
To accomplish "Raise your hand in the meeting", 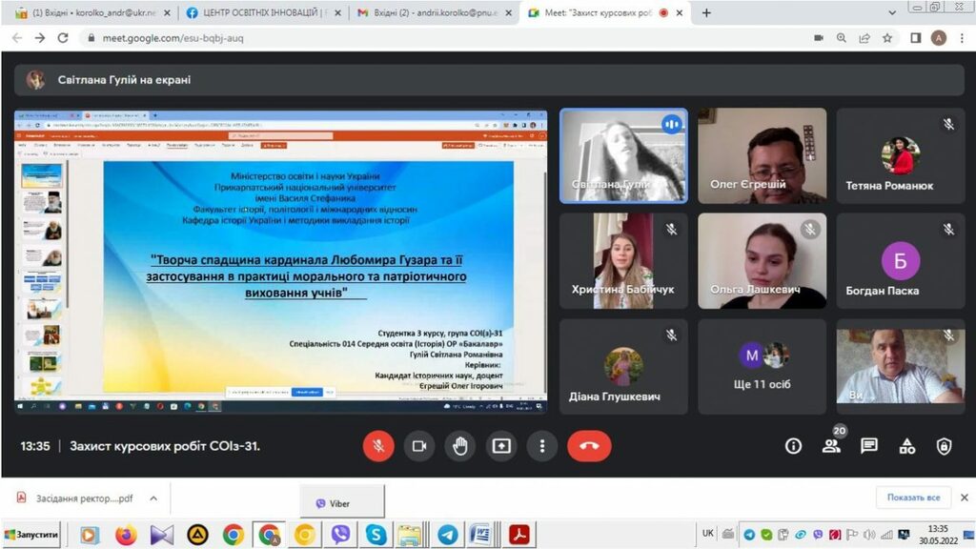I will (460, 446).
